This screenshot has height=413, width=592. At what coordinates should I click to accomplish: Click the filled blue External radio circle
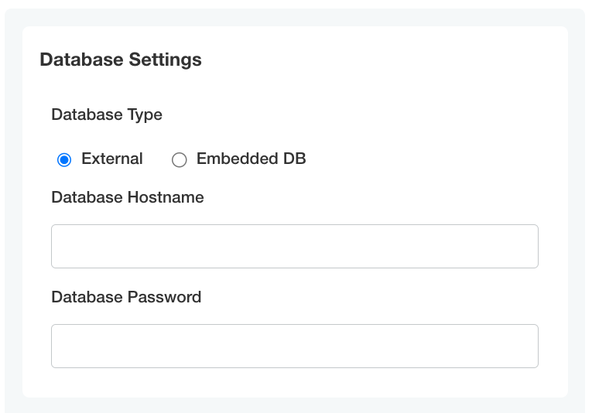point(64,160)
